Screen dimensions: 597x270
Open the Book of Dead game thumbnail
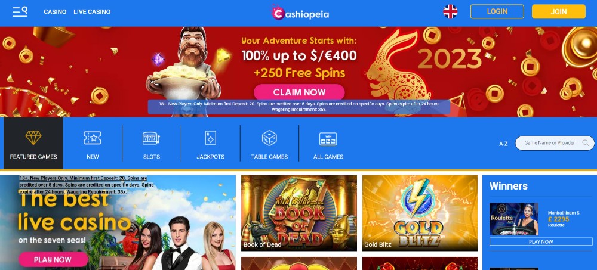[299, 213]
